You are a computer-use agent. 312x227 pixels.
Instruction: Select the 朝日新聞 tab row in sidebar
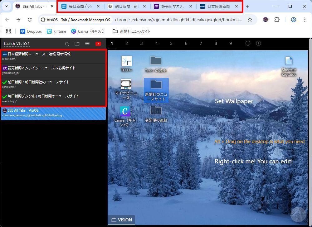click(53, 85)
